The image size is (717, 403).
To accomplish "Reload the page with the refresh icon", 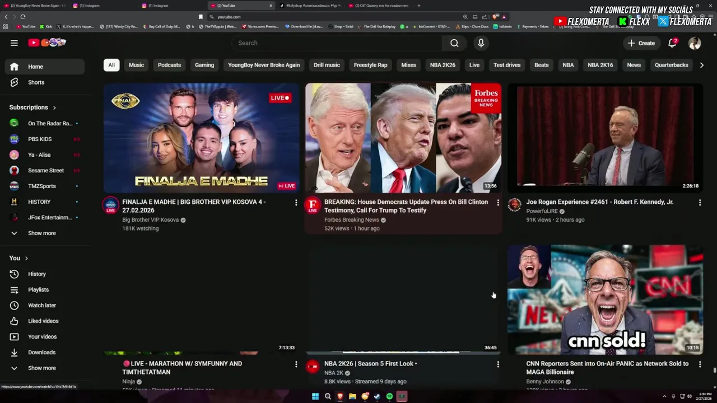I will point(22,17).
